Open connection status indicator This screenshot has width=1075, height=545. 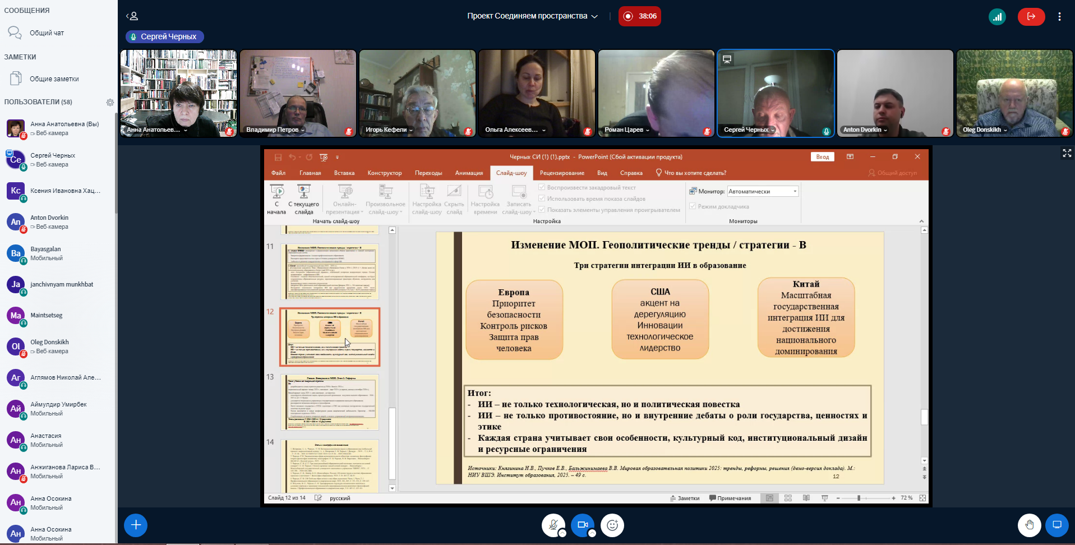[996, 16]
